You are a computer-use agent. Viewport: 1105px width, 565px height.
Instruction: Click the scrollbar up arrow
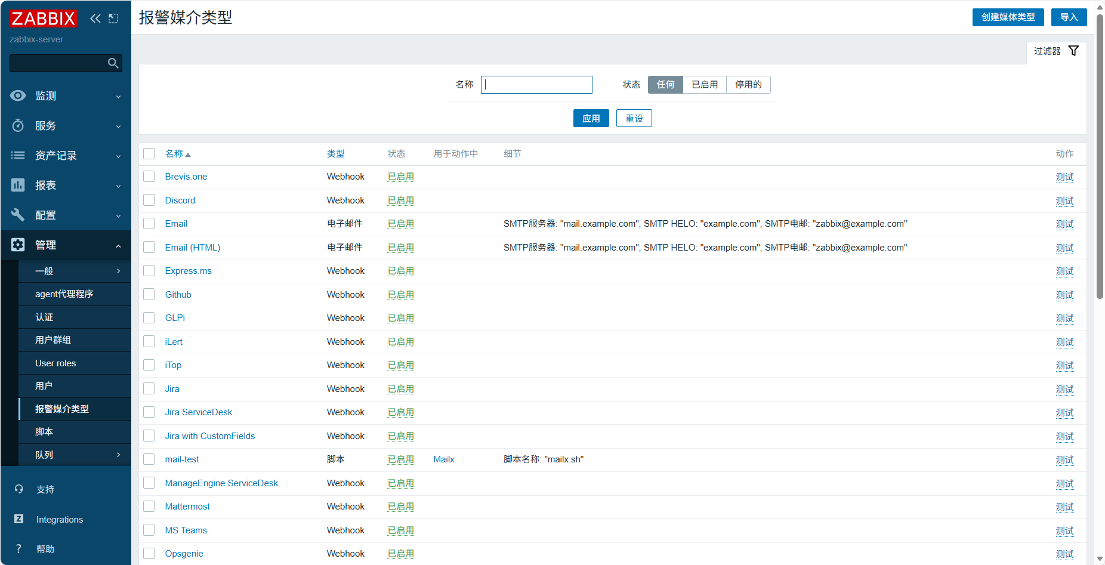(1100, 7)
